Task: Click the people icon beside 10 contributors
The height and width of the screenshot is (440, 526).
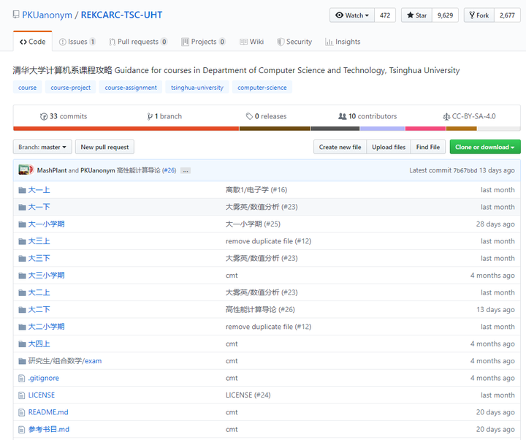Action: tap(342, 116)
